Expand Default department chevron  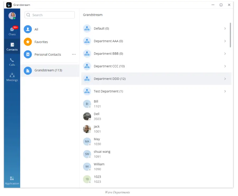pyautogui.click(x=225, y=29)
